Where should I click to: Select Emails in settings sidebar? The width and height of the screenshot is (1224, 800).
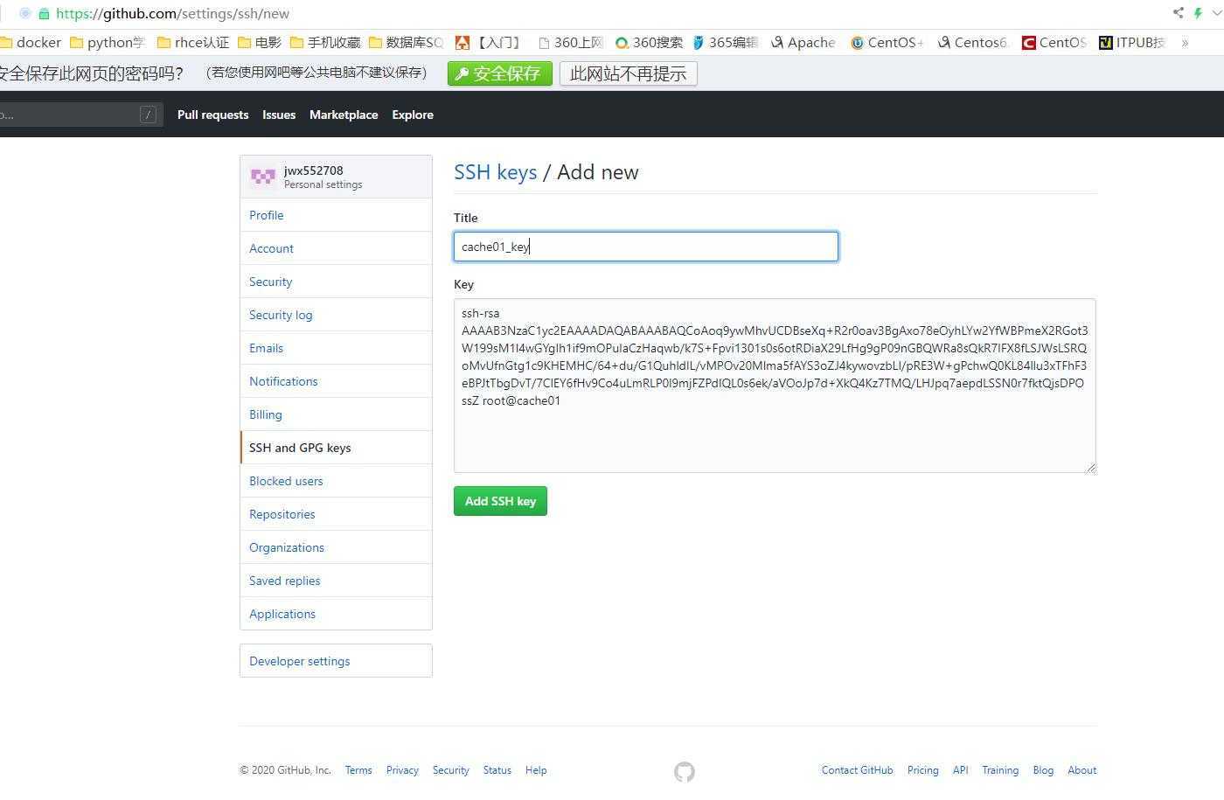[x=336, y=348]
